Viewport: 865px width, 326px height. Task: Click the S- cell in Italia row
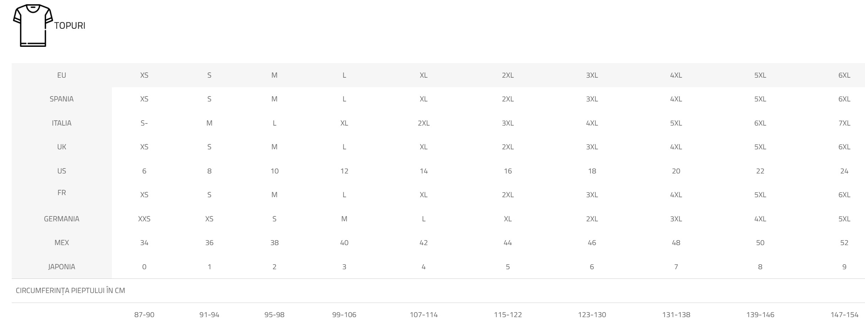click(x=144, y=123)
